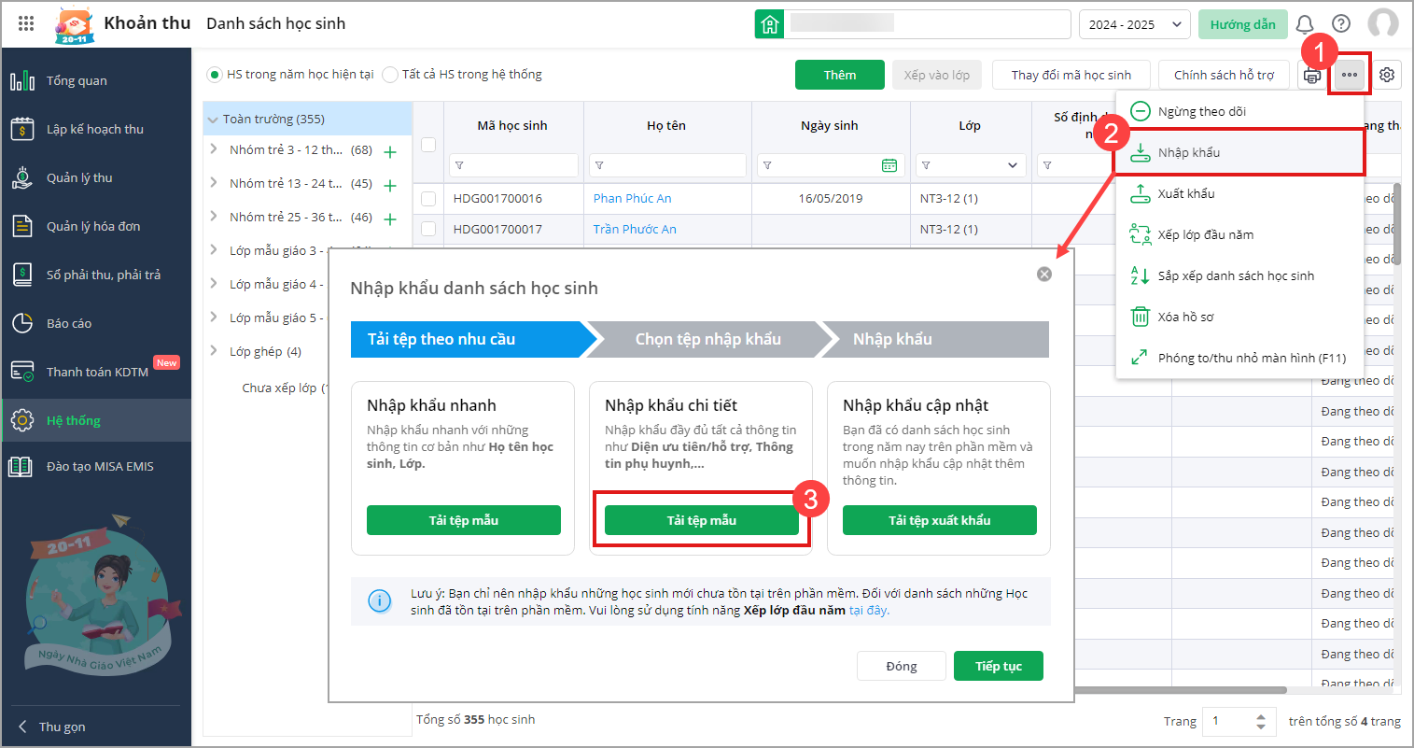Screen dimensions: 1414x748
Task: Add class to Nhóm trẻ 3 - 12 group
Action: [390, 151]
